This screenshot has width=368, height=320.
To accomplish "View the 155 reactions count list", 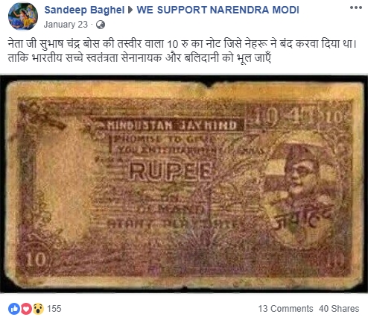I will (54, 309).
